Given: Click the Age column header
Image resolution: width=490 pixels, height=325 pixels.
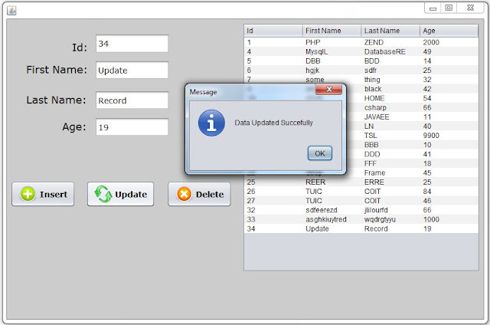Looking at the screenshot, I should click(x=449, y=31).
